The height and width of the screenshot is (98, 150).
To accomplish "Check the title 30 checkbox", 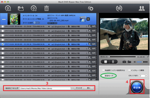I will [3, 26].
